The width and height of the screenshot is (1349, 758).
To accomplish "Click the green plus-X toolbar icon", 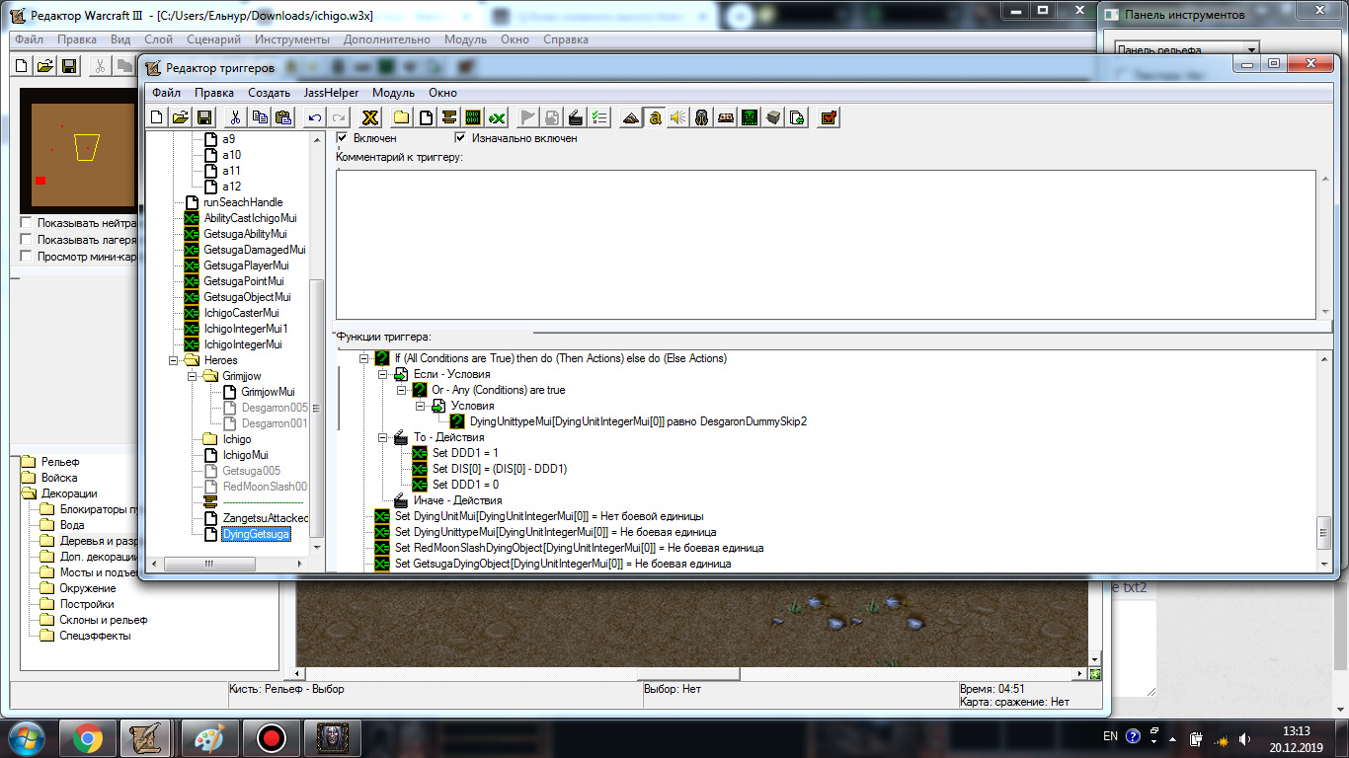I will (497, 117).
